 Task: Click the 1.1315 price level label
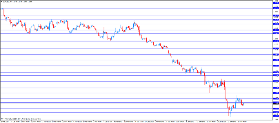pos(275,103)
